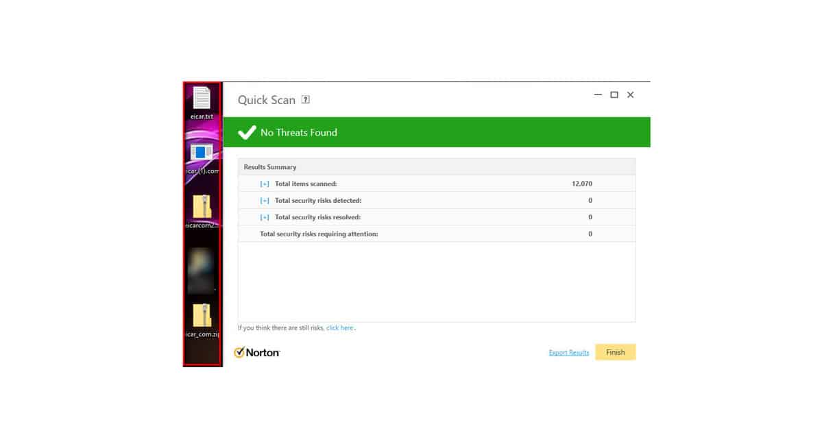Select the 'Total items scanned:' label
This screenshot has width=822, height=433.
tap(306, 184)
